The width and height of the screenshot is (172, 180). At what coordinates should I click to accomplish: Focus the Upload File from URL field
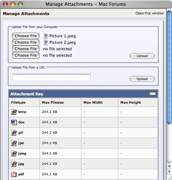[52, 77]
